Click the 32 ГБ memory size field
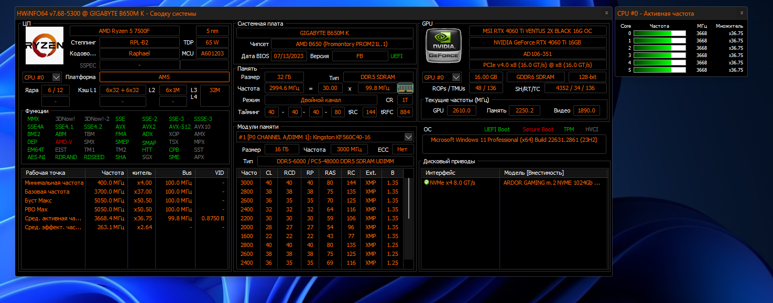 click(x=284, y=77)
